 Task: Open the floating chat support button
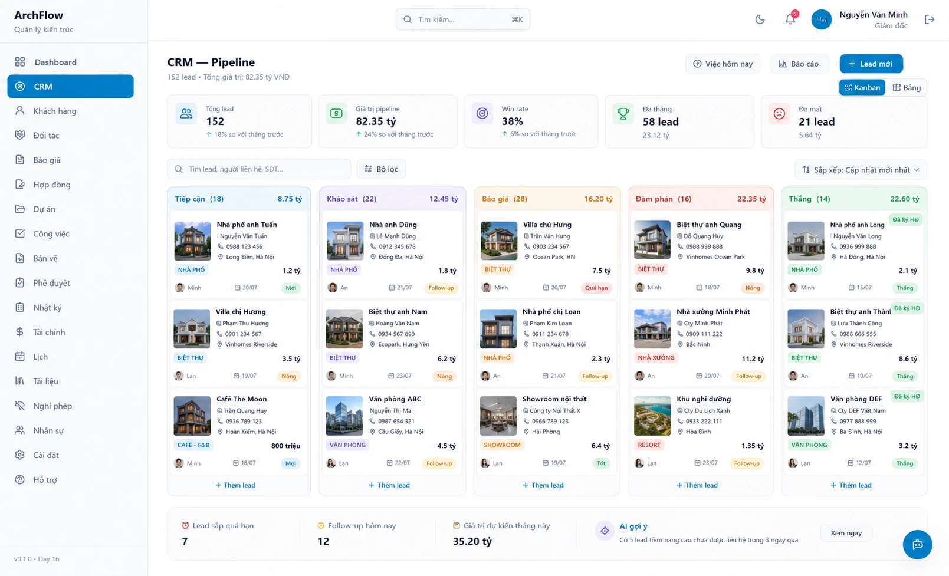tap(917, 545)
